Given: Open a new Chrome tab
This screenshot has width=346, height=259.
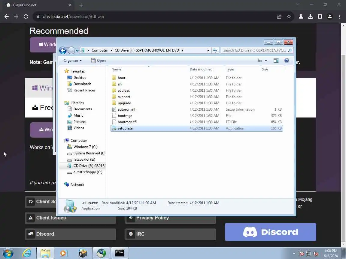Looking at the screenshot, I should pyautogui.click(x=81, y=5).
